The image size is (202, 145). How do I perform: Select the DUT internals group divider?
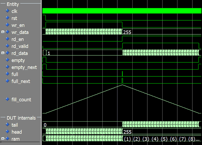(x=21, y=118)
